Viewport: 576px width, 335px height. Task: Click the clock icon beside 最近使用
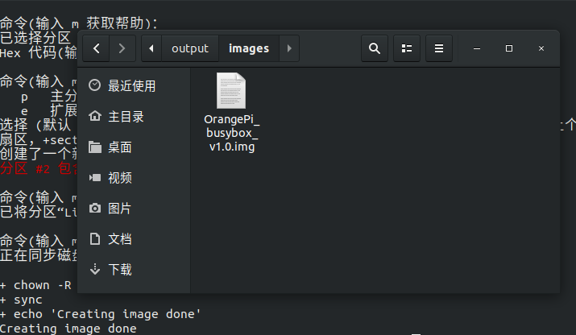95,85
